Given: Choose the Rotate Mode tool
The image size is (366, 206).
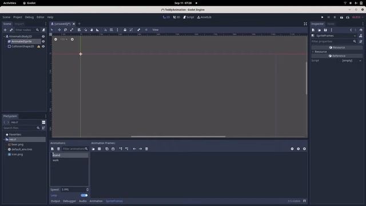Looking at the screenshot, I should coord(65,30).
